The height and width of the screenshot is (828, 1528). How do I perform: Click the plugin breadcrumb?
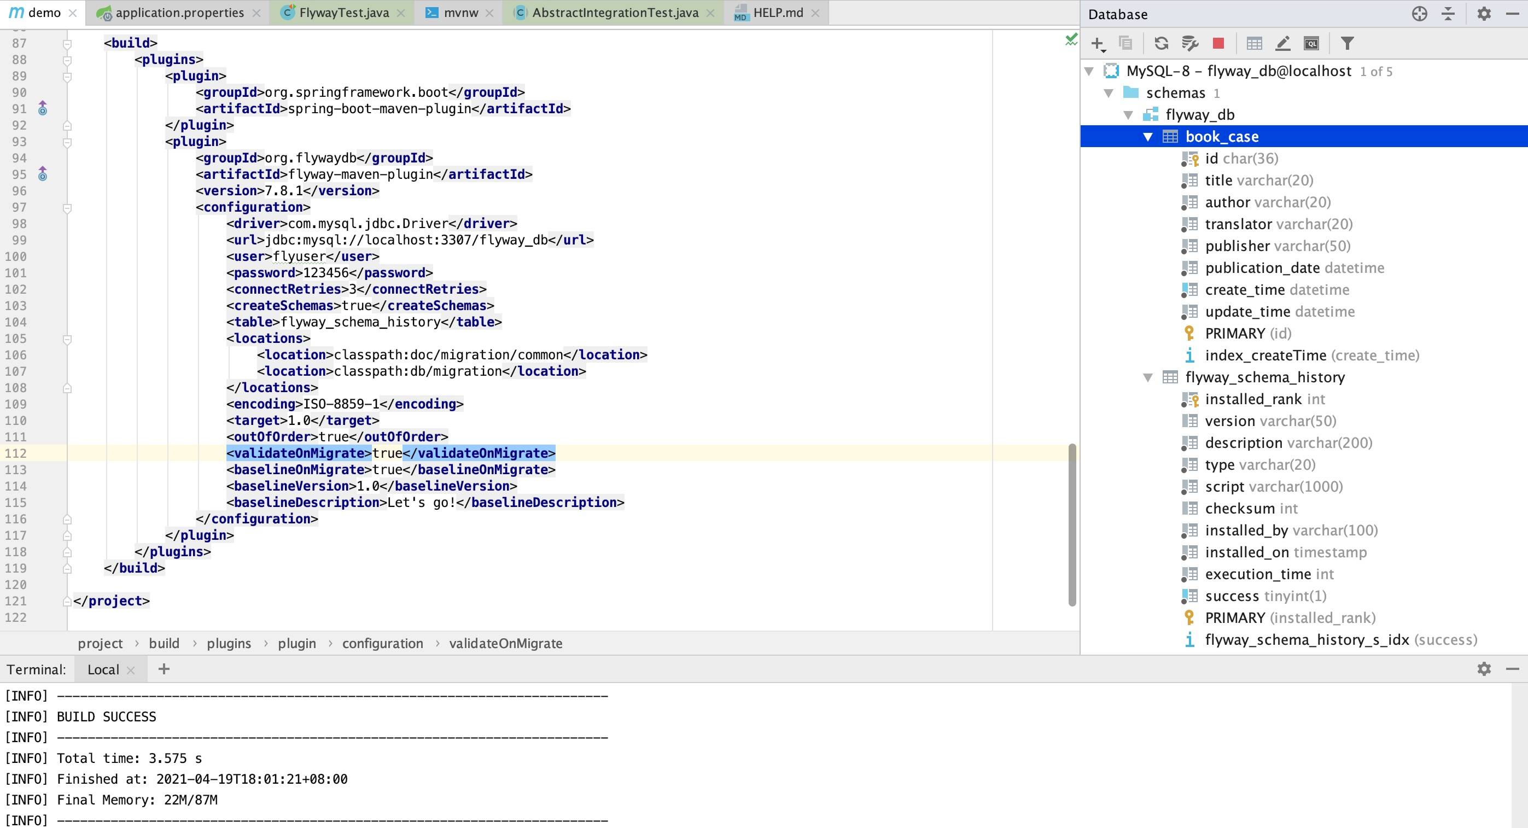click(x=296, y=644)
